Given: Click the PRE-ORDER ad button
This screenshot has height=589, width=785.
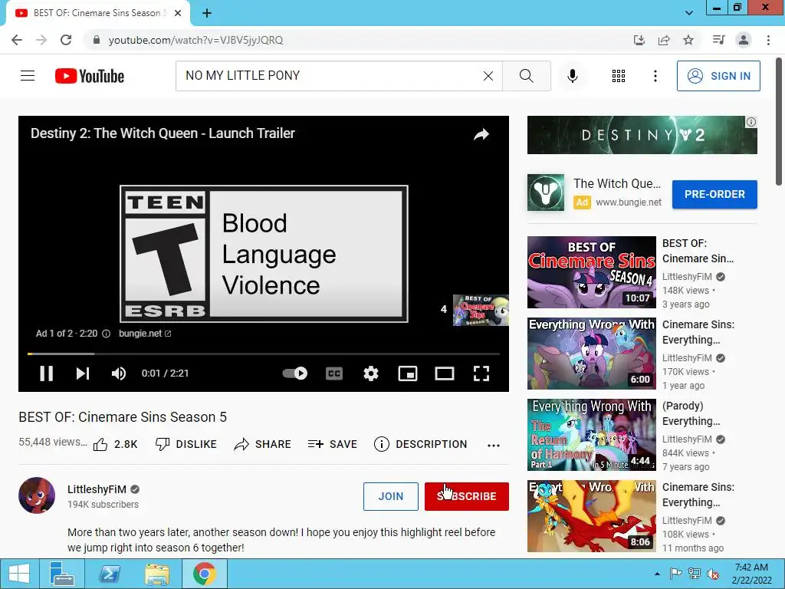Looking at the screenshot, I should click(x=714, y=194).
